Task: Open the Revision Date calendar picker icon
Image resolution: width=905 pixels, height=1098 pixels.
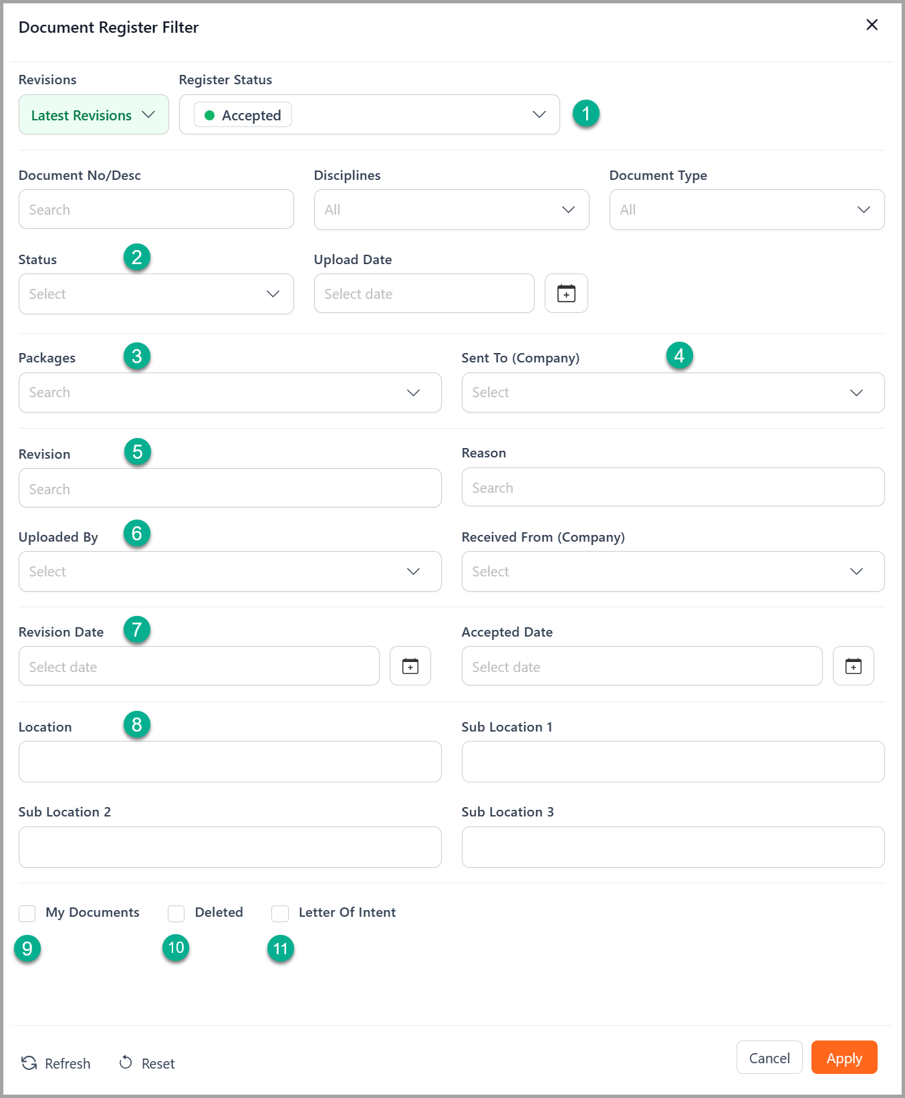Action: coord(410,666)
